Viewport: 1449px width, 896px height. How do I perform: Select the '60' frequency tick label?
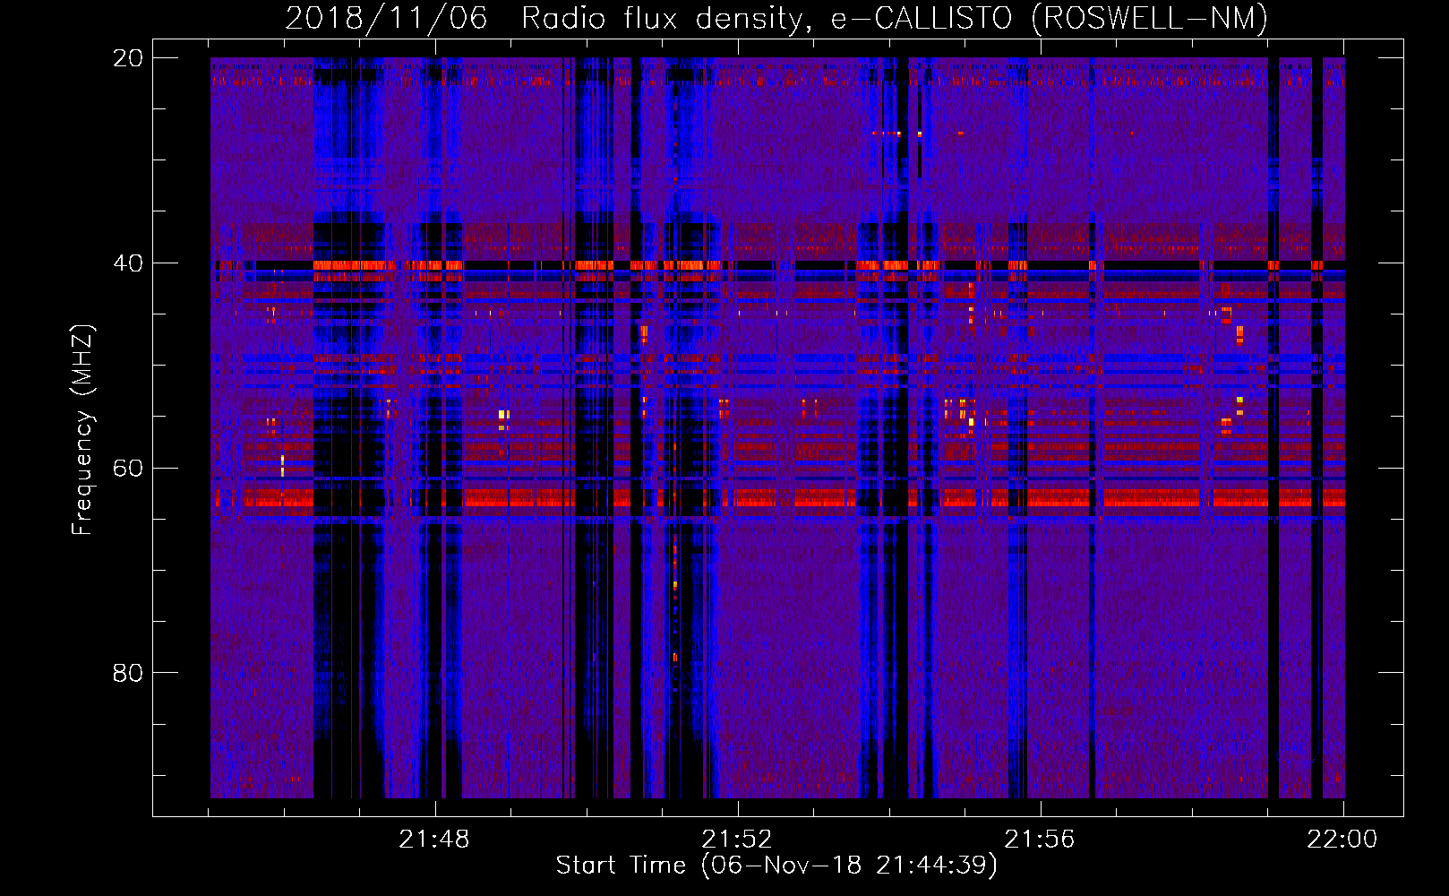click(127, 468)
